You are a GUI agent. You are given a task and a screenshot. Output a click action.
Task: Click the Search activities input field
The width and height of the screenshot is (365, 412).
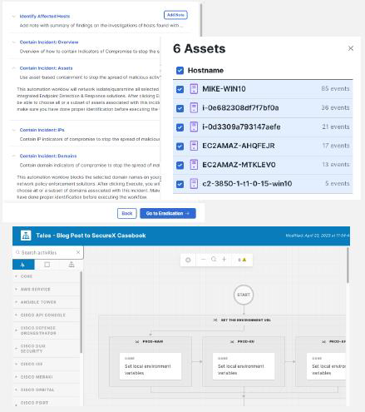pyautogui.click(x=46, y=252)
